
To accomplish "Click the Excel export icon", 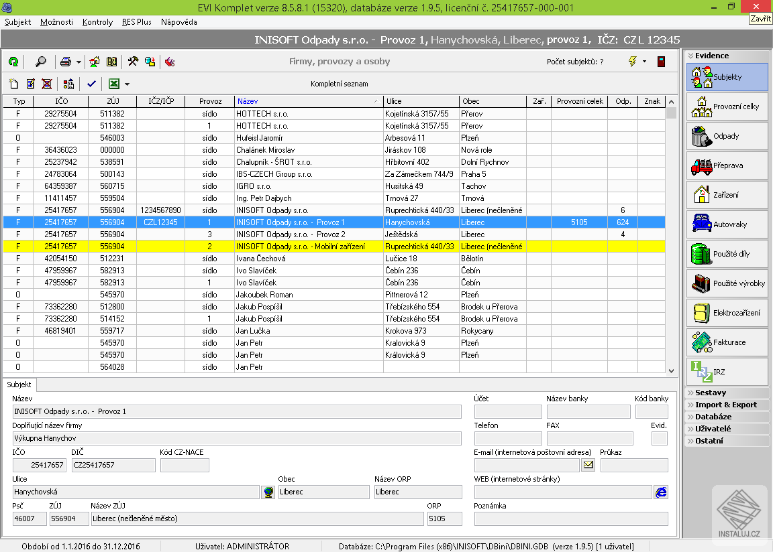I will click(x=114, y=84).
